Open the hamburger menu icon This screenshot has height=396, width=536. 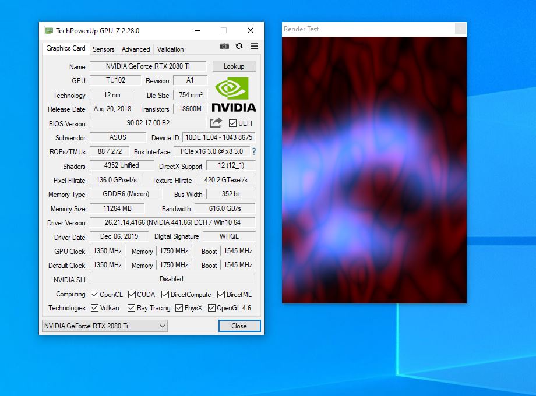(x=255, y=46)
